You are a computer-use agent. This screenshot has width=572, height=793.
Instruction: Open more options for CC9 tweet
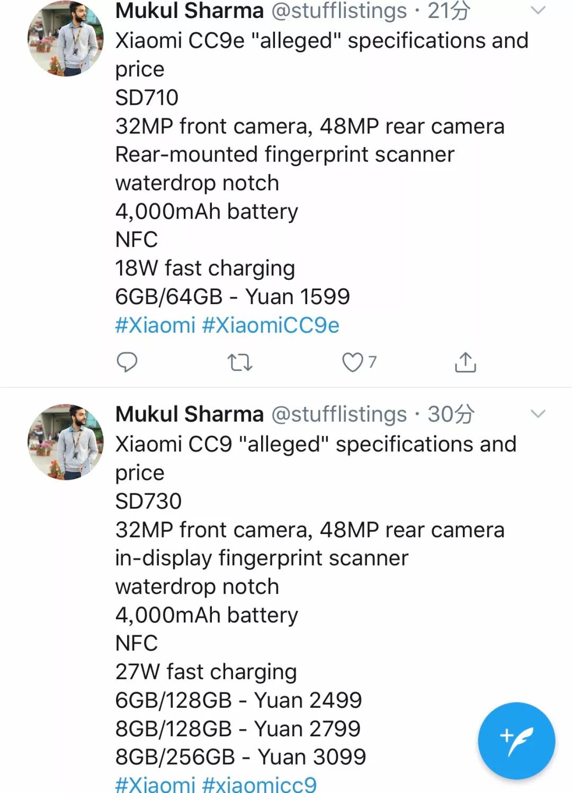coord(538,414)
